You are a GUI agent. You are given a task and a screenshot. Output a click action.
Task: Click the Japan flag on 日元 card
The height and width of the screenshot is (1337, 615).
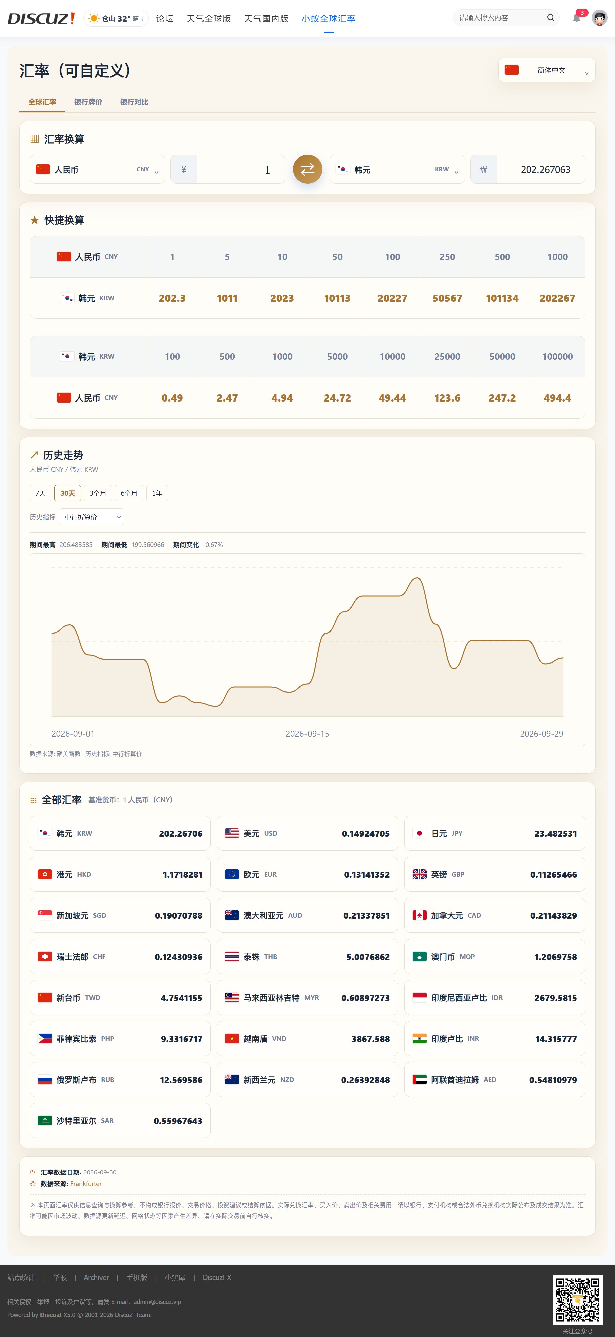[419, 833]
